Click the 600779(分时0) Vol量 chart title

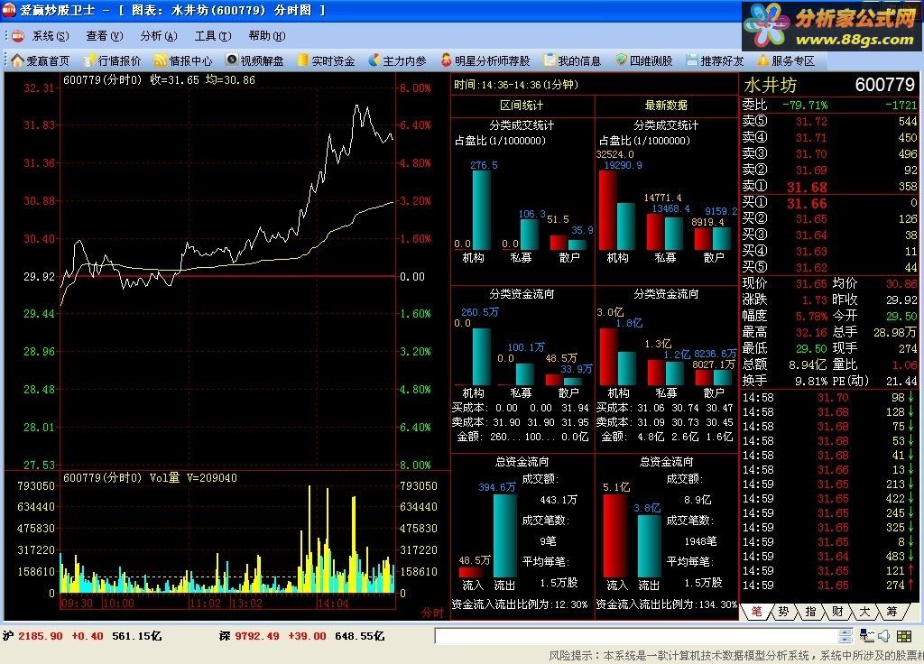151,478
